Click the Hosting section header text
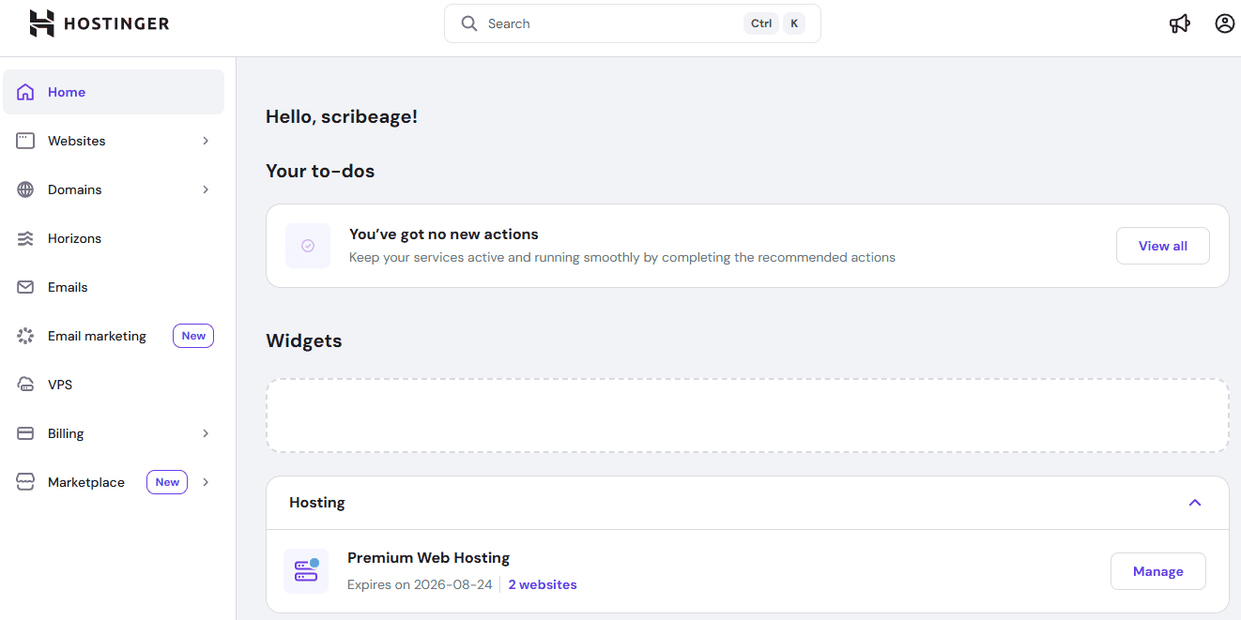Screen dimensions: 1241x620 coord(317,503)
